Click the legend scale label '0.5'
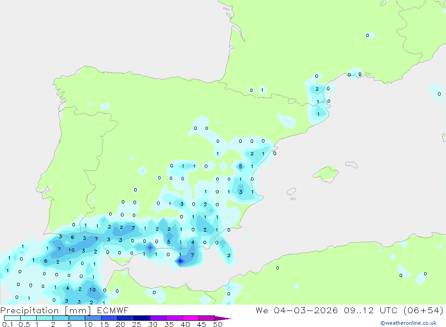Image resolution: width=446 pixels, height=327 pixels. click(24, 324)
